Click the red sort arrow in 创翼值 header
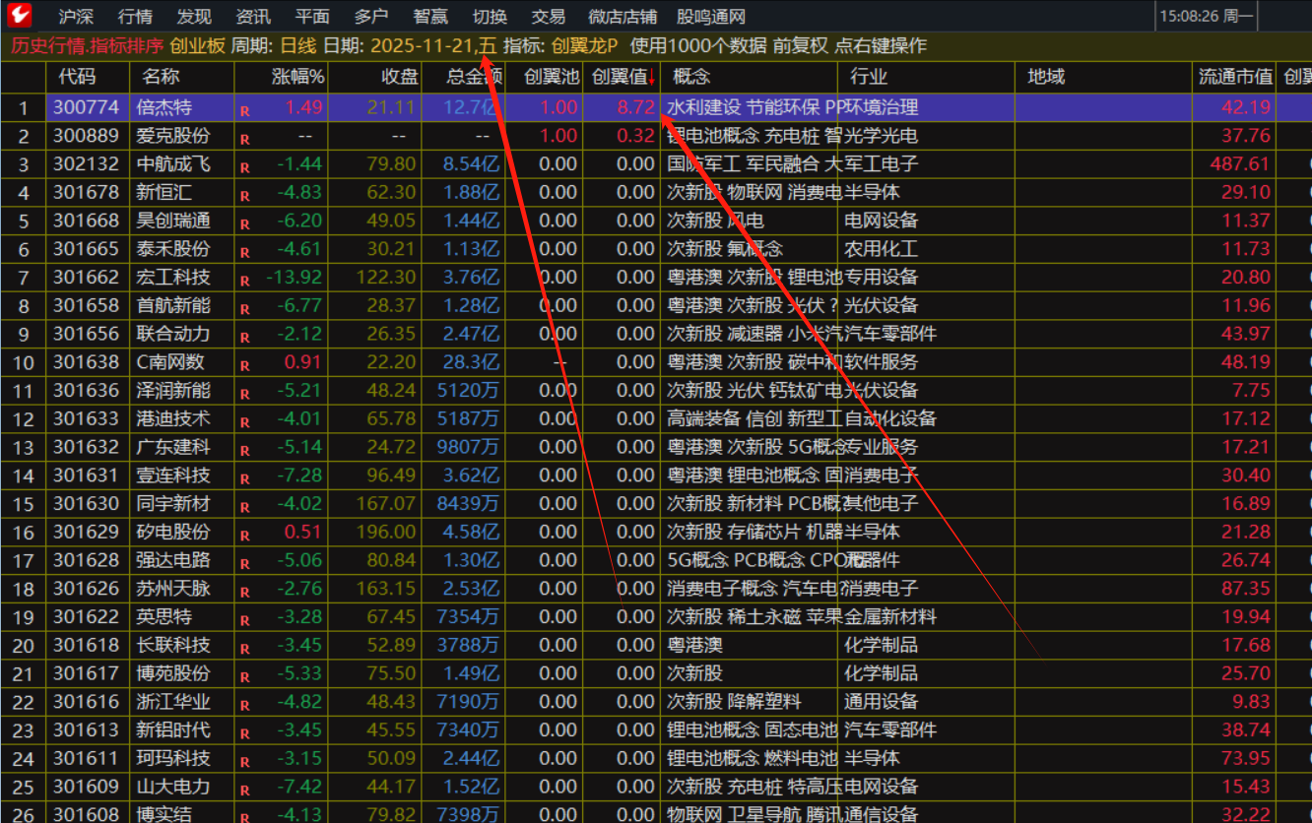The width and height of the screenshot is (1312, 823). click(651, 80)
